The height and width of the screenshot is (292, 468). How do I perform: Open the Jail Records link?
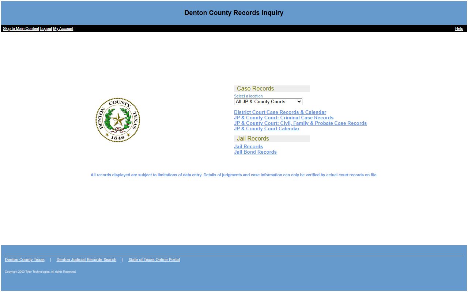pos(248,147)
